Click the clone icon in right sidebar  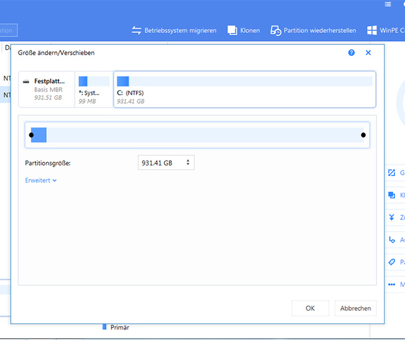pos(392,195)
